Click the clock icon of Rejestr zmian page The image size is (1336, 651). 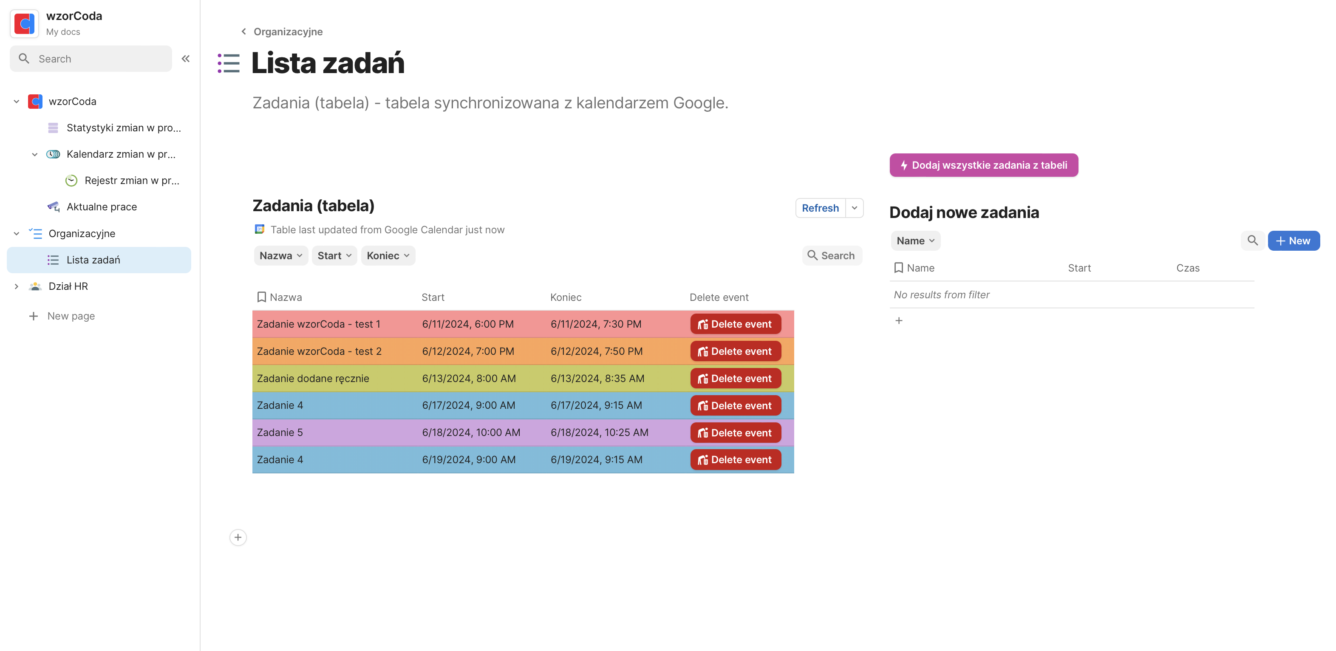click(x=71, y=180)
